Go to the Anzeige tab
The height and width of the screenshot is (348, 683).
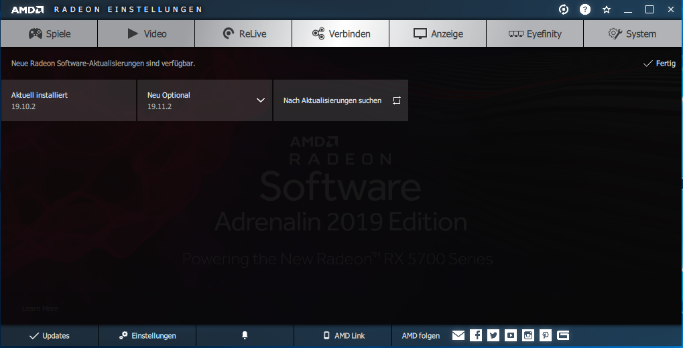coord(438,33)
